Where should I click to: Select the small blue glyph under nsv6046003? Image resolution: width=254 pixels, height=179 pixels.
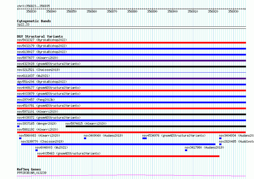tap(37, 150)
